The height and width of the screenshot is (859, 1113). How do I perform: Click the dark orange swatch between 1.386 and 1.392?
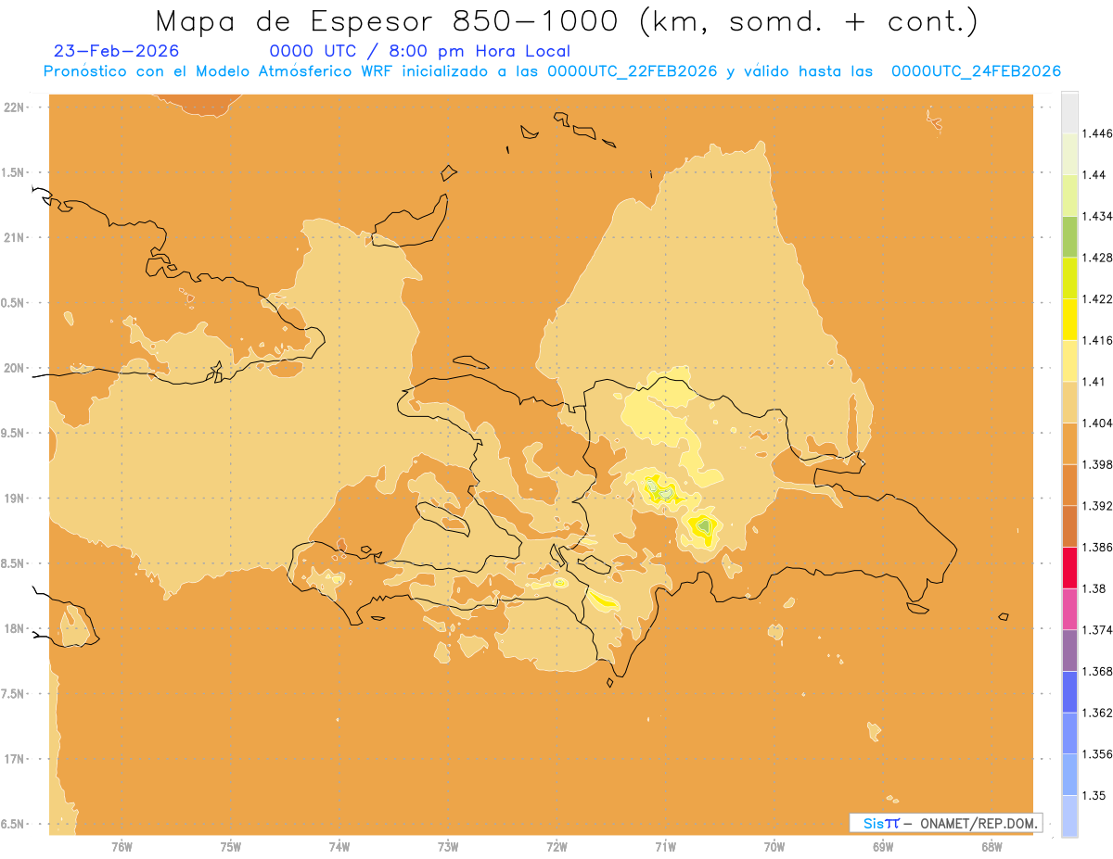point(1070,526)
